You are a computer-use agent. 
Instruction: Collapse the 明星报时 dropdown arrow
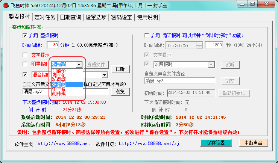[79, 65]
